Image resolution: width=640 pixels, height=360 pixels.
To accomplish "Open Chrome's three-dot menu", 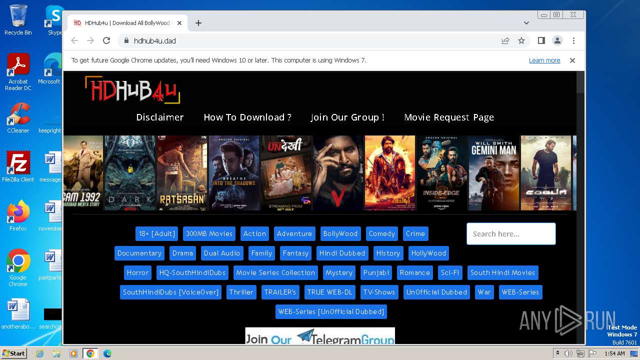I will pos(573,41).
